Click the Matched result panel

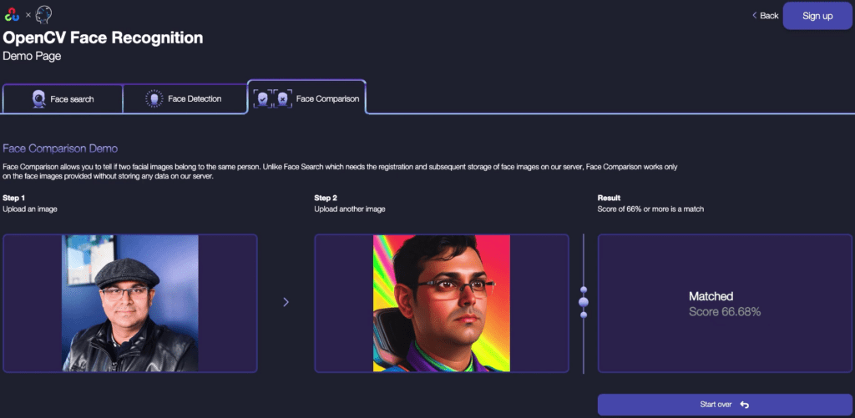point(725,304)
